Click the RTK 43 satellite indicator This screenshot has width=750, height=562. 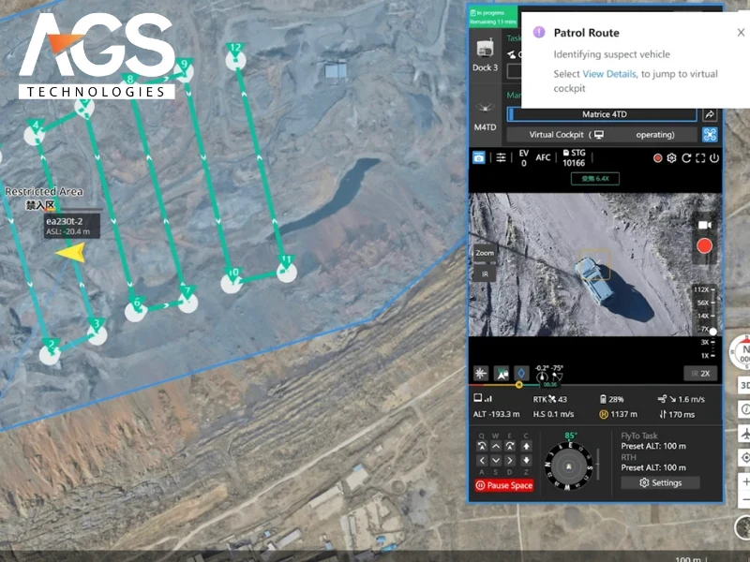pyautogui.click(x=550, y=399)
